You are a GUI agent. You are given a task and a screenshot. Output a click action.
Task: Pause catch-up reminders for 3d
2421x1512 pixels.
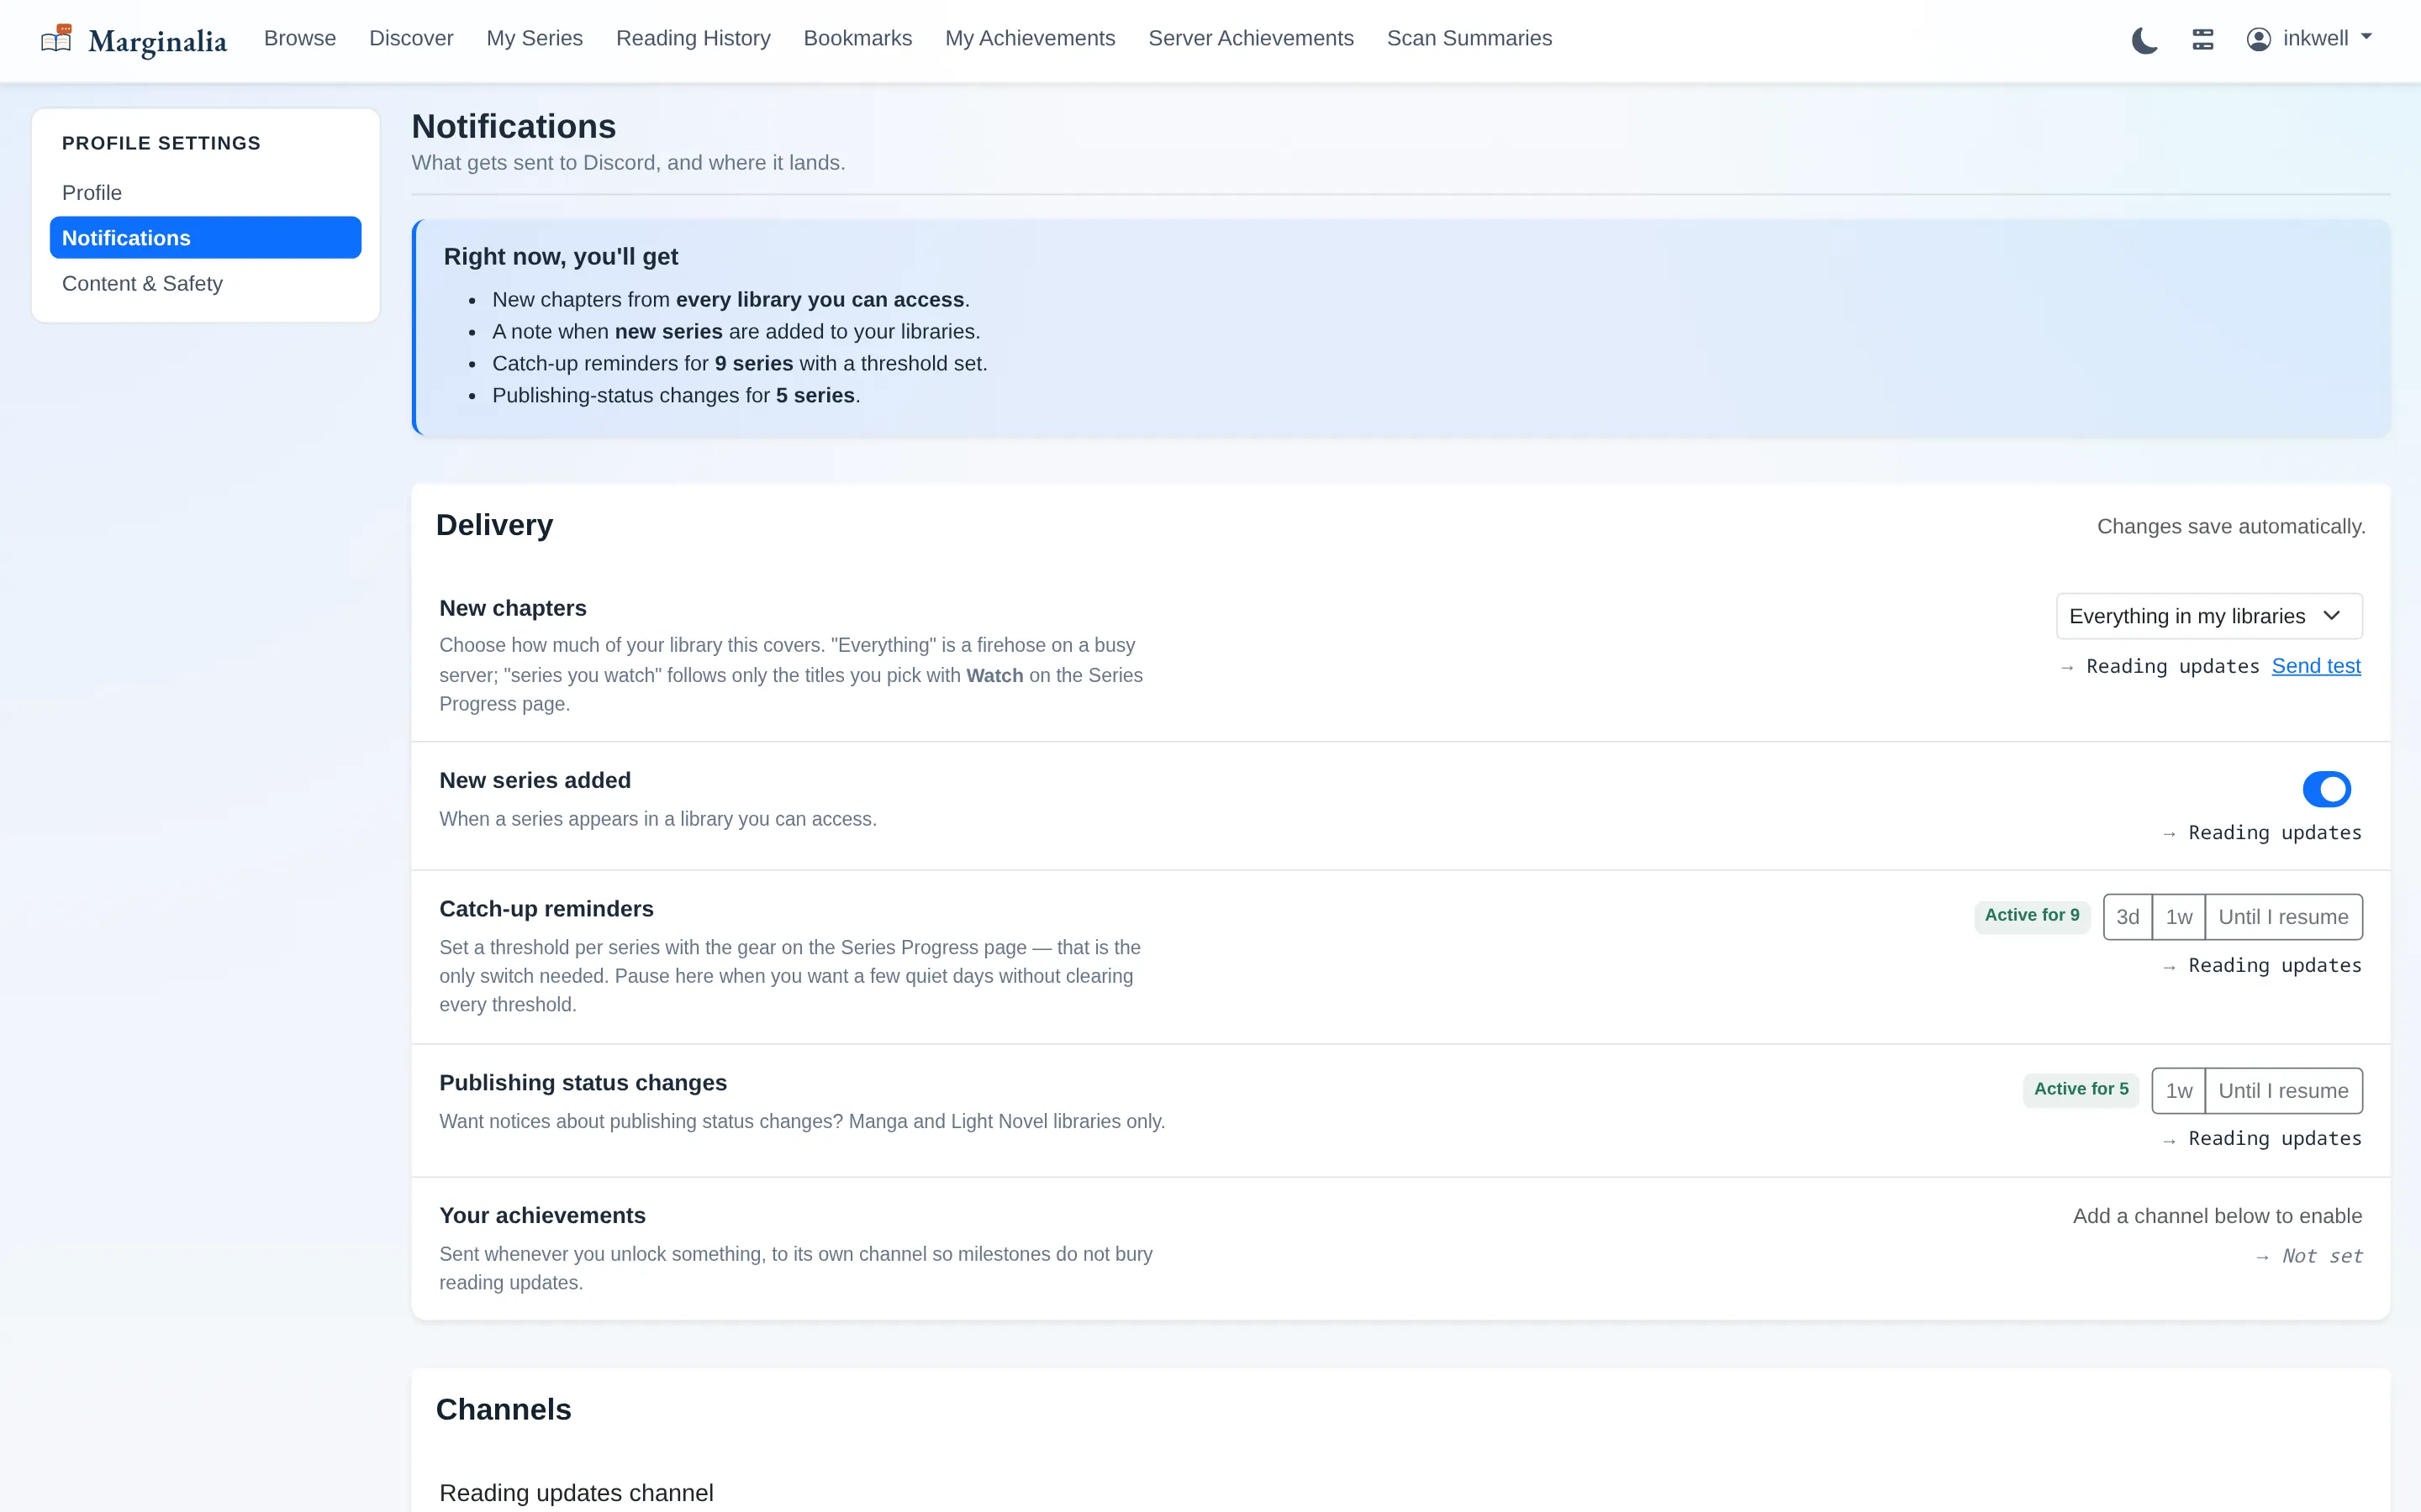[2128, 917]
